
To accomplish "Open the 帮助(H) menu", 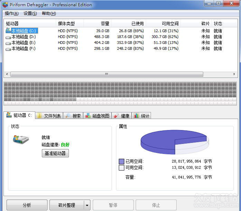I will pos(49,13).
